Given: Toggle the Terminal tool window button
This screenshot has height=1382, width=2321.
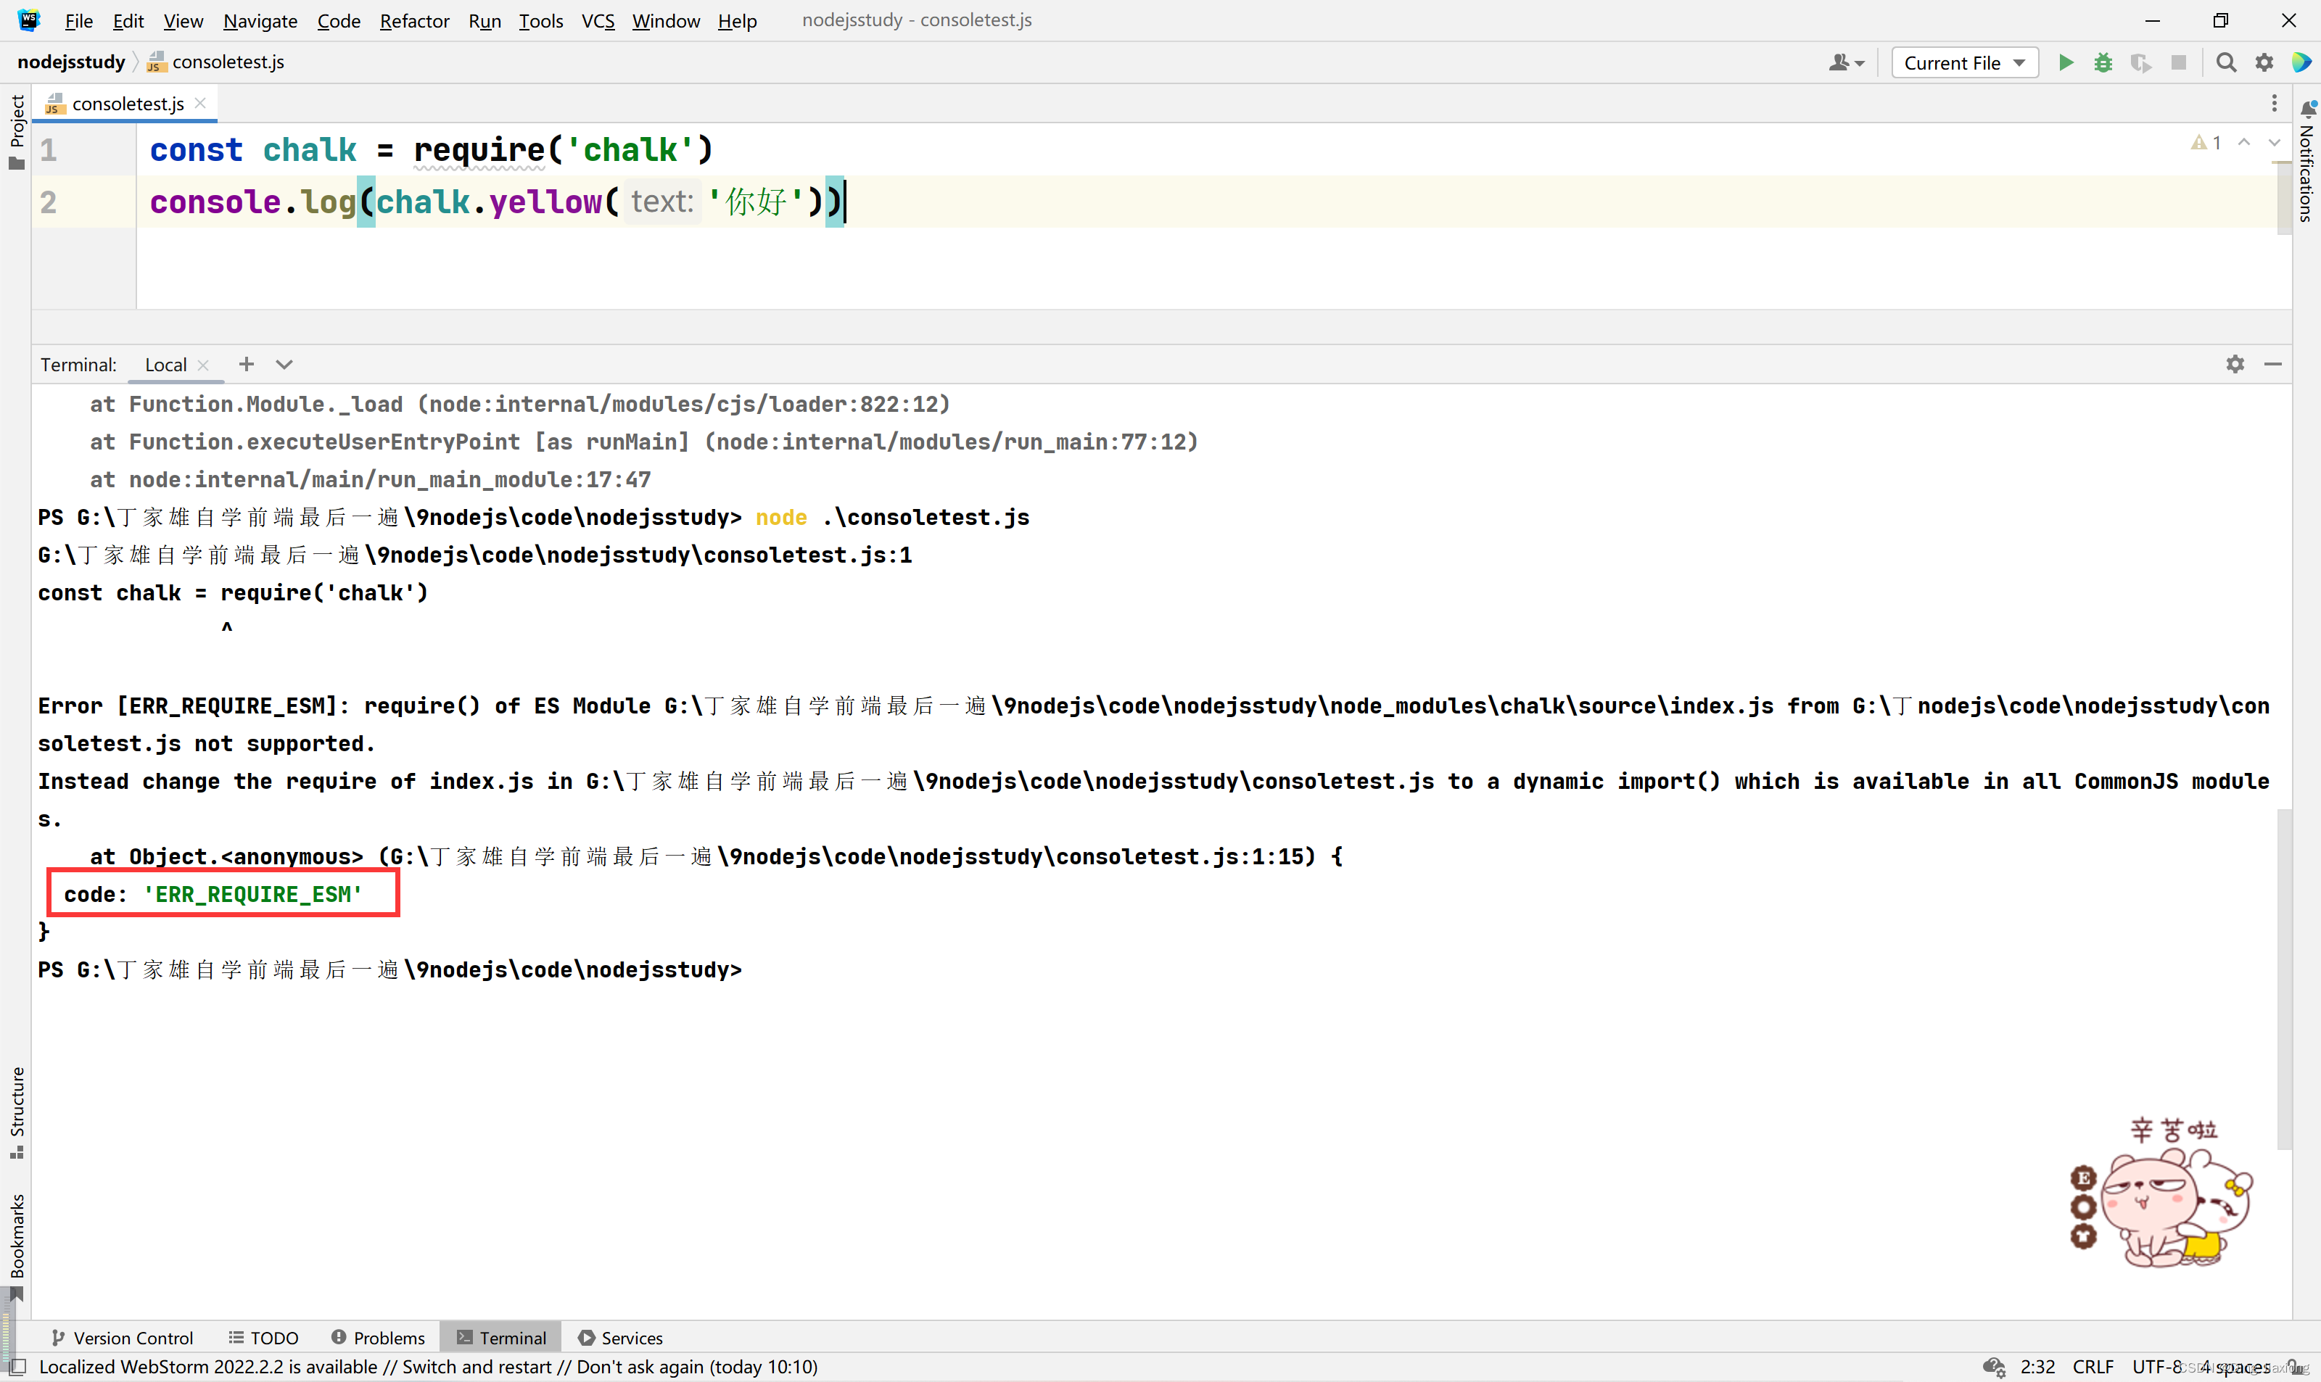Looking at the screenshot, I should 501,1337.
